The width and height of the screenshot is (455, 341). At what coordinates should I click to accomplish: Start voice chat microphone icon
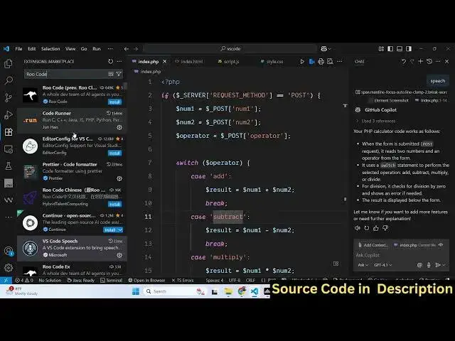point(429,265)
